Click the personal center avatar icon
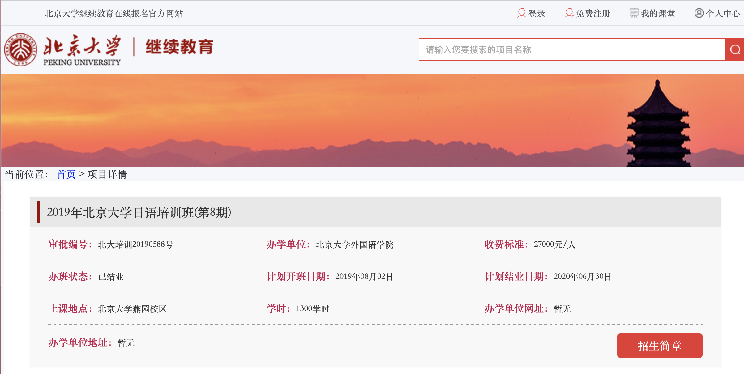This screenshot has height=374, width=744. (699, 13)
